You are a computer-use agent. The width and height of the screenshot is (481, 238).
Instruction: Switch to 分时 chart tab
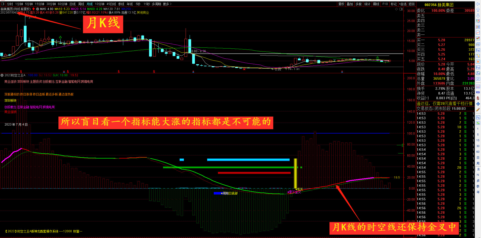click(10, 4)
